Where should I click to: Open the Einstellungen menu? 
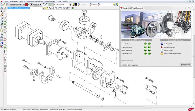click(50, 1)
